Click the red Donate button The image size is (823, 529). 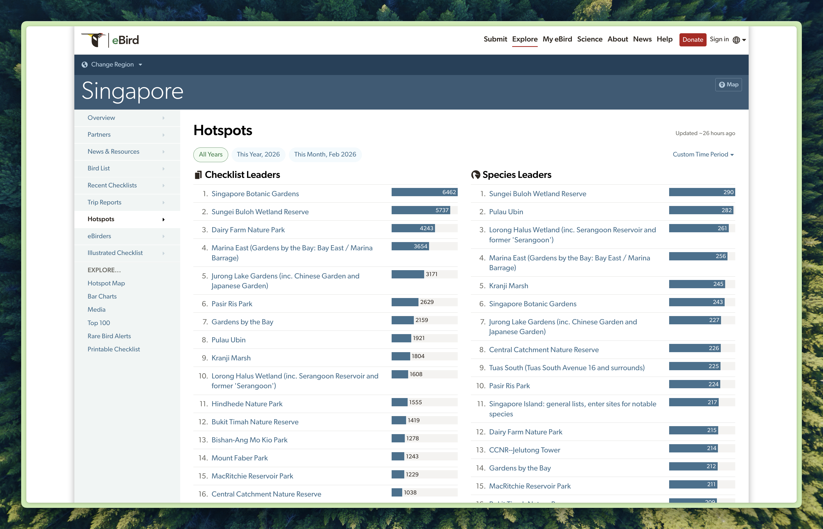(x=692, y=40)
